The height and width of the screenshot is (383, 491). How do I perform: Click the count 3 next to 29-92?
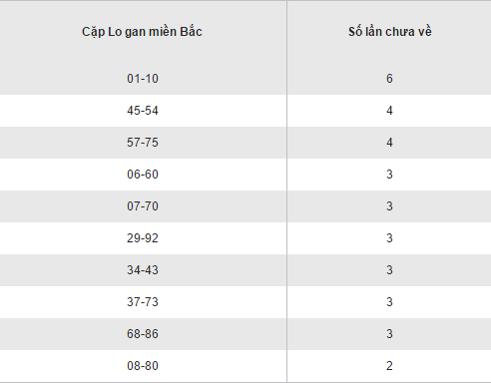click(389, 238)
